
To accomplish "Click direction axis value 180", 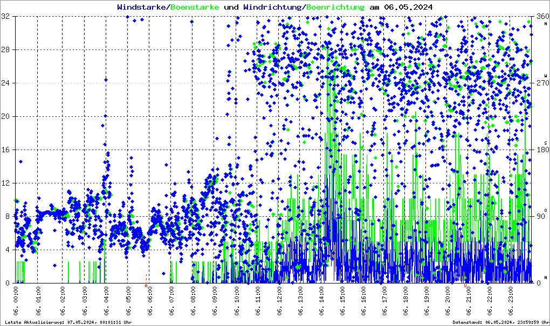I will click(542, 150).
